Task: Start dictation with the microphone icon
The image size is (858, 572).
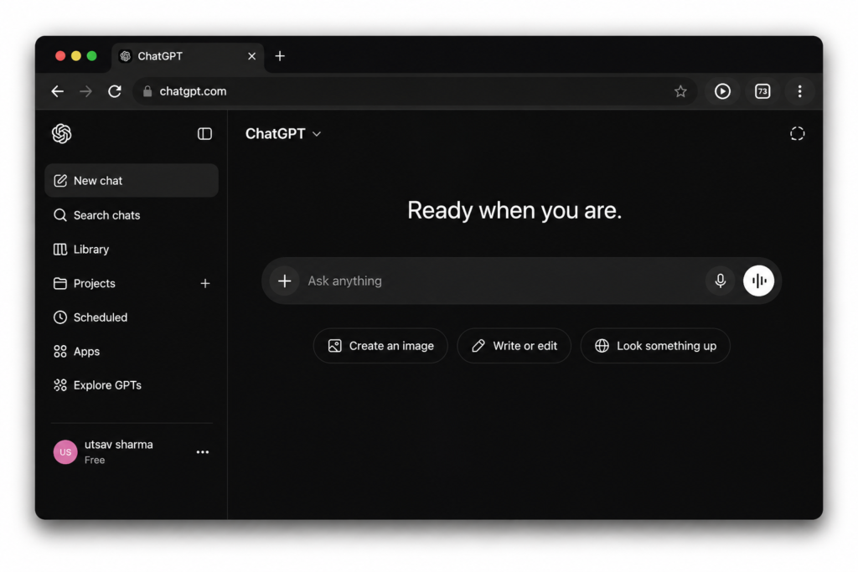Action: pos(720,281)
